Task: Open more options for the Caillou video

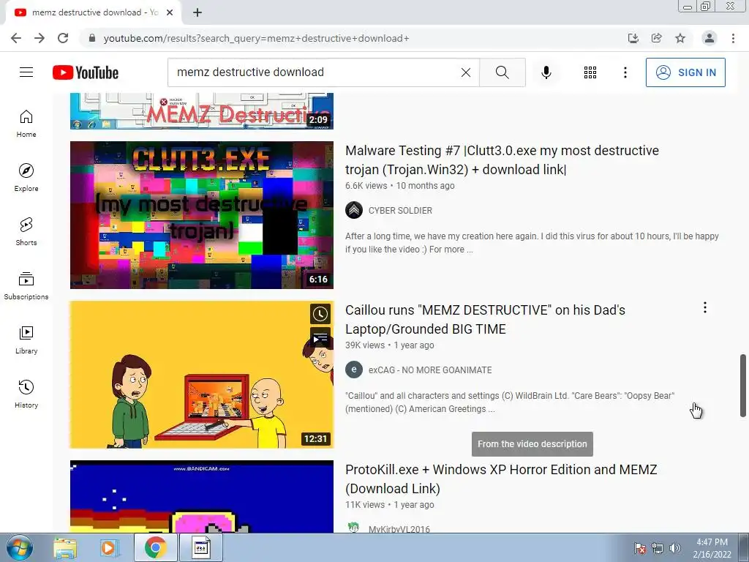Action: (x=705, y=308)
